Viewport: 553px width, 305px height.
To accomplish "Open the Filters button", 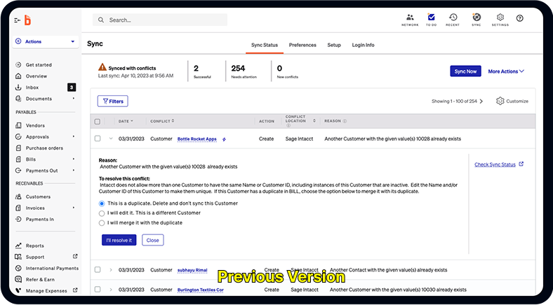I will (113, 101).
